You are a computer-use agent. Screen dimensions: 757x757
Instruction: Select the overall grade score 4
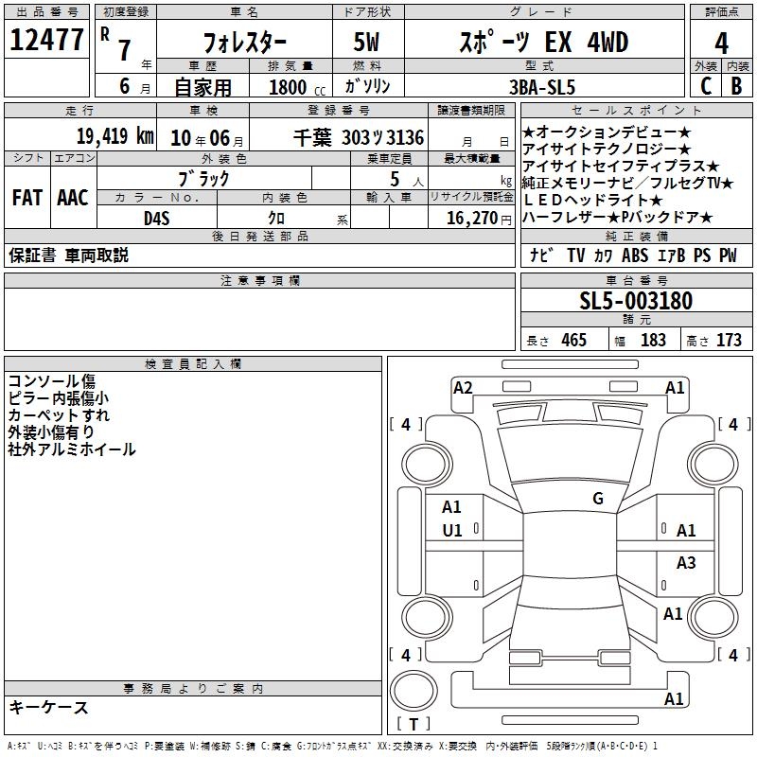pos(721,43)
